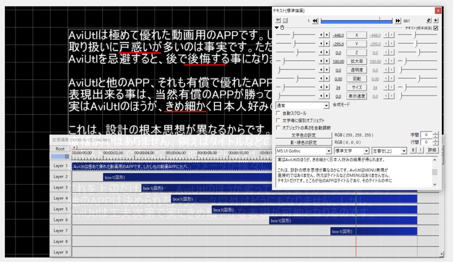Click the left X position slider
This screenshot has width=453, height=262.
pos(295,35)
